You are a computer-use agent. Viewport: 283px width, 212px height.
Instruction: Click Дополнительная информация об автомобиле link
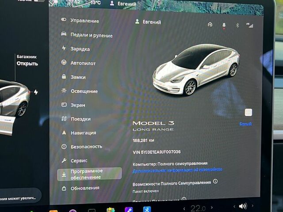point(177,170)
